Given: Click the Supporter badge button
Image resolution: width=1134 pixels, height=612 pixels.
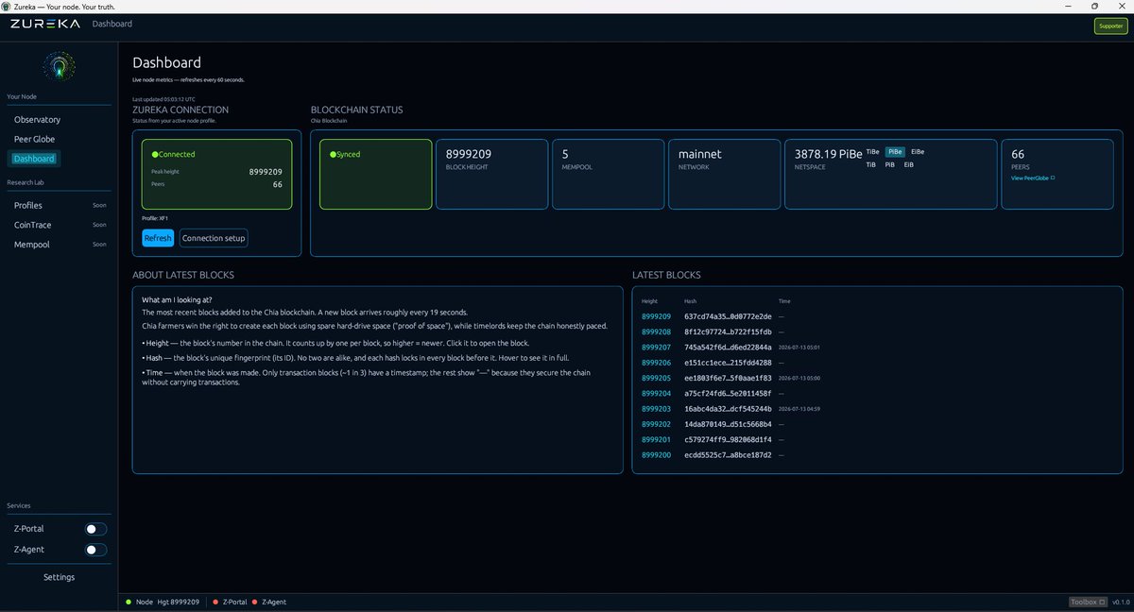Looking at the screenshot, I should coord(1109,26).
